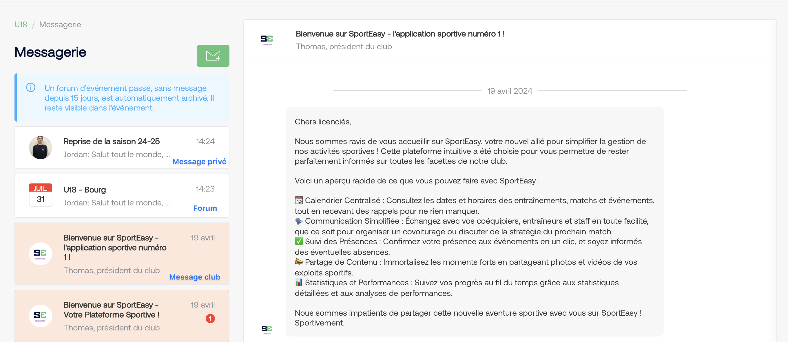Click green checkmark emoji before Suivi des Présences
788x342 pixels.
(299, 241)
